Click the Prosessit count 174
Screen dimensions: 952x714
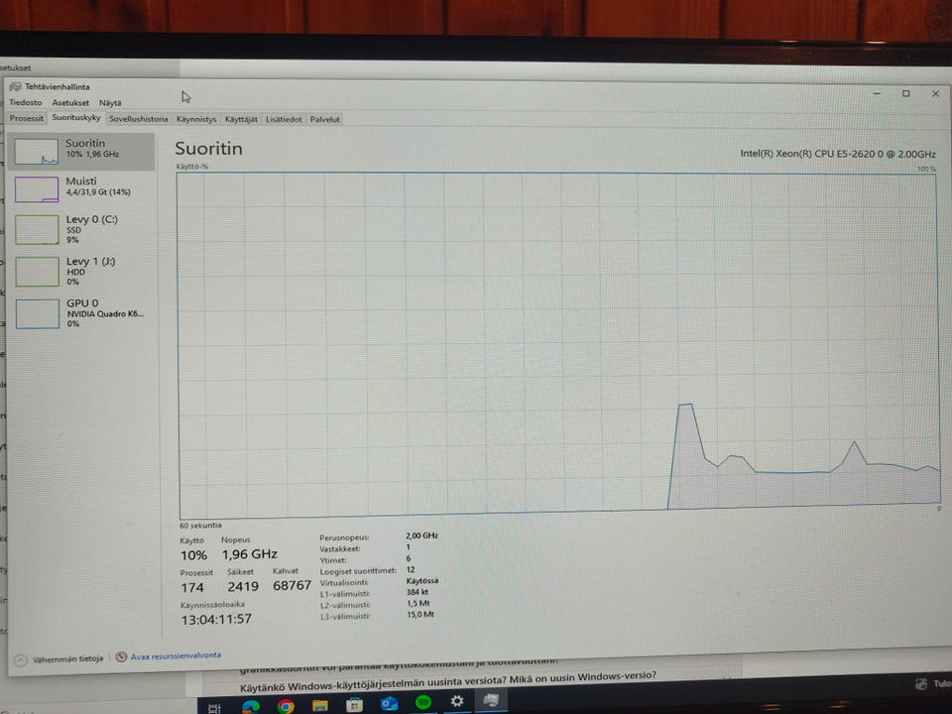pyautogui.click(x=191, y=587)
